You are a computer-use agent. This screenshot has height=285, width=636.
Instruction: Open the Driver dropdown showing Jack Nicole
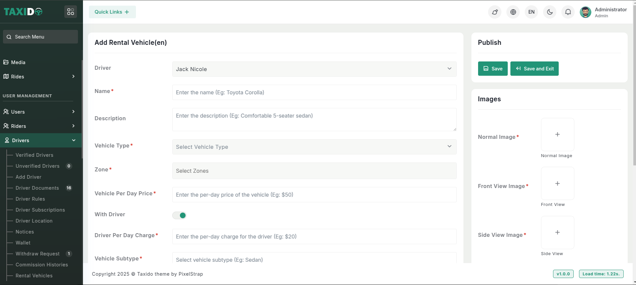pyautogui.click(x=314, y=69)
